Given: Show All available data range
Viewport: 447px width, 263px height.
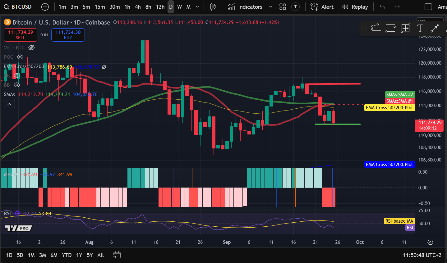Looking at the screenshot, I should click(x=100, y=255).
